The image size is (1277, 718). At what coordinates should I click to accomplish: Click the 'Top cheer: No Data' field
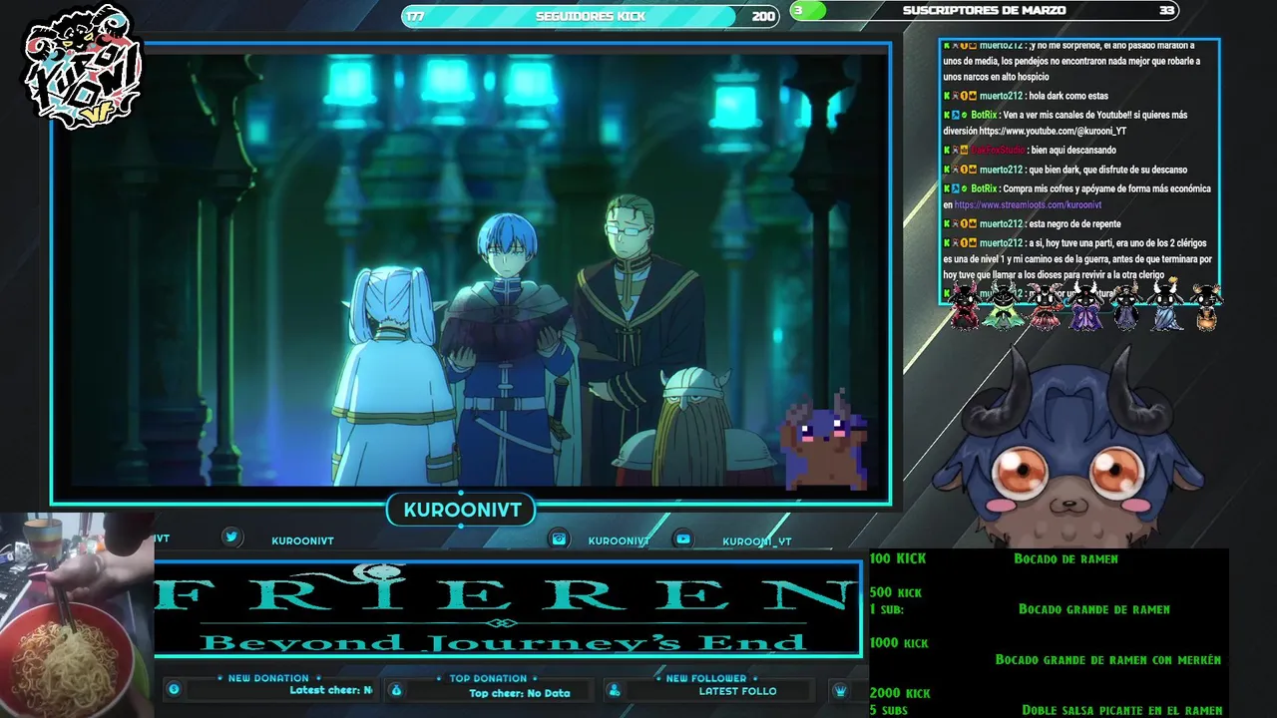520,693
